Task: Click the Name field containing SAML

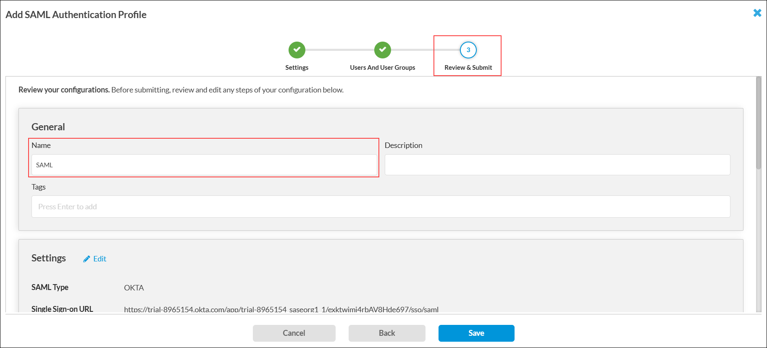Action: click(x=204, y=165)
